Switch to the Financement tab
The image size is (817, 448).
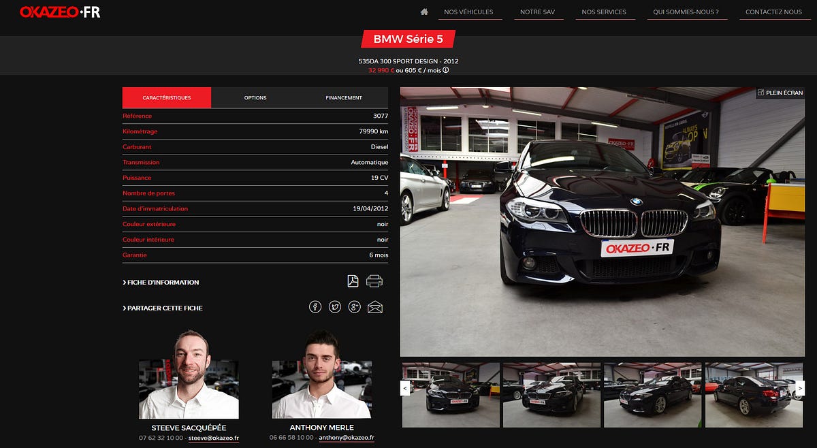(344, 97)
